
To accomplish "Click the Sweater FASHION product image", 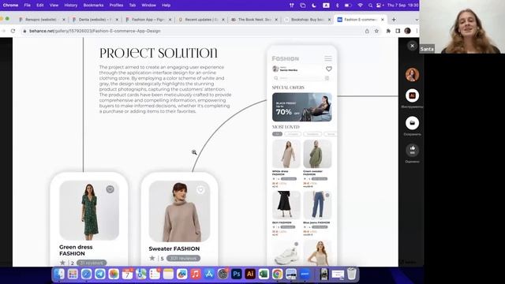I will (x=179, y=211).
